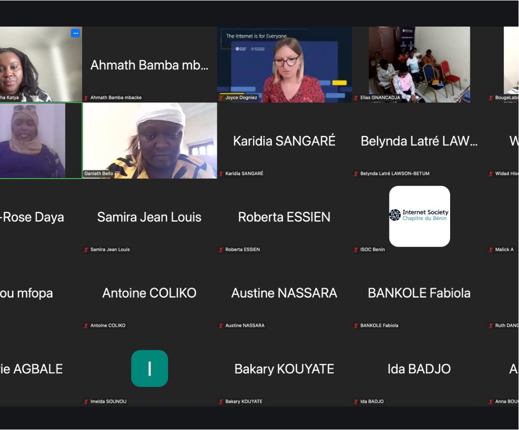
Task: Select the Ida BADJO participant tile
Action: pyautogui.click(x=419, y=369)
